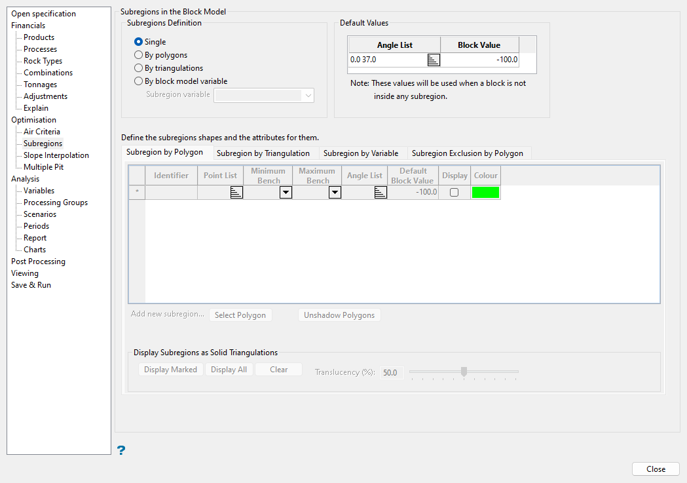The height and width of the screenshot is (483, 687).
Task: Select Processes in the navigation tree
Action: (41, 49)
